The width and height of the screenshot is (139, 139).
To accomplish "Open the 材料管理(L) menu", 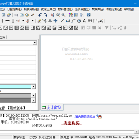I will click(65, 9).
